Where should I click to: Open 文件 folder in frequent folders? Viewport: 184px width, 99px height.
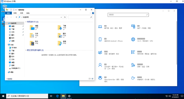34,35
